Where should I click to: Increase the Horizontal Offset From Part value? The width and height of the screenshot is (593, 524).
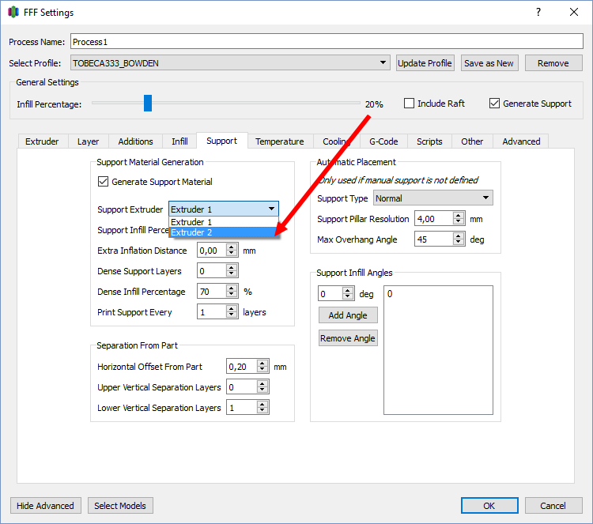[260, 364]
